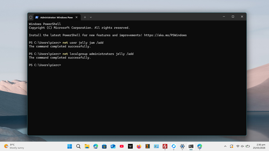Show hidden system tray icons

(x=225, y=146)
